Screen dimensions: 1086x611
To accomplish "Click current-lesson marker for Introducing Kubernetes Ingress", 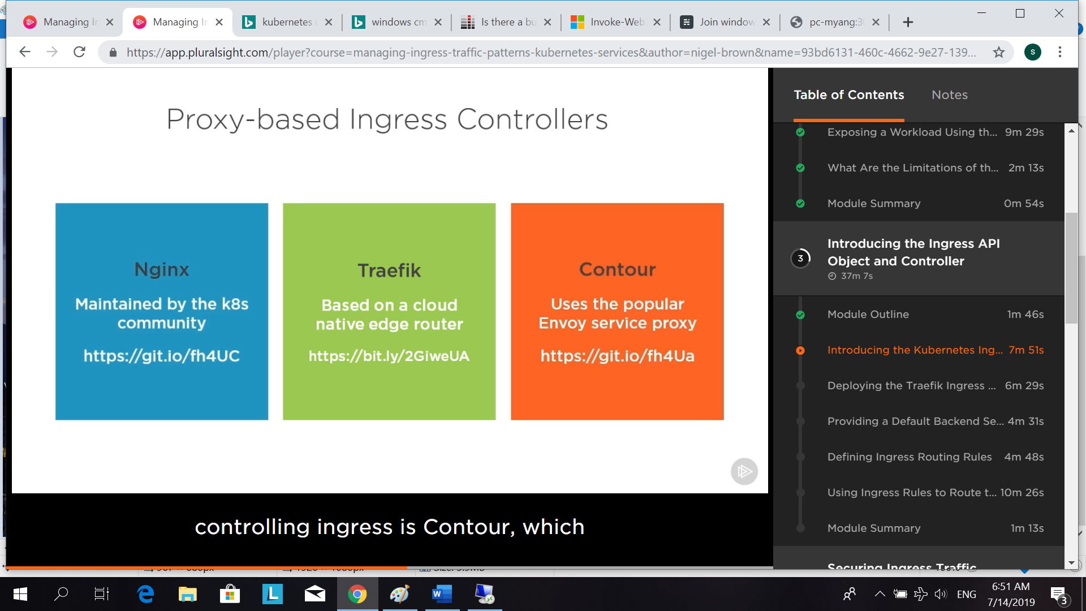I will 800,350.
